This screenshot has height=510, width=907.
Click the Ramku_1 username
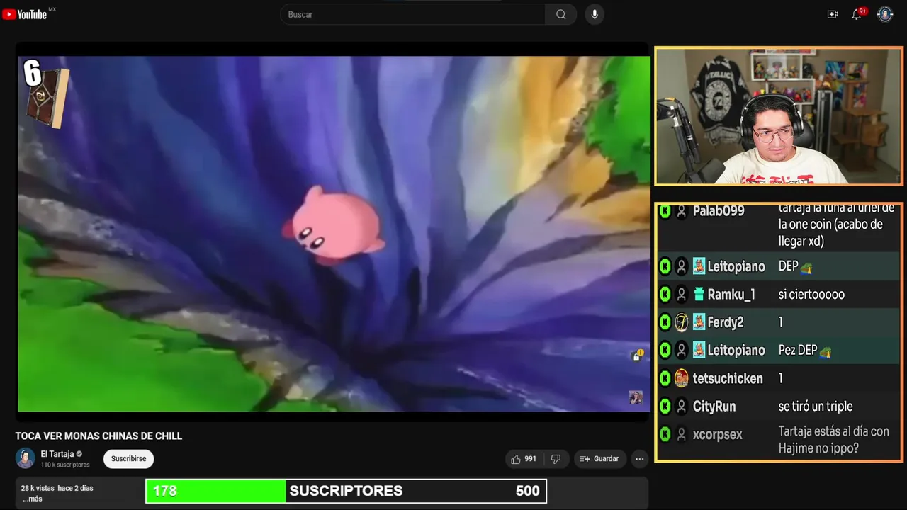click(731, 295)
